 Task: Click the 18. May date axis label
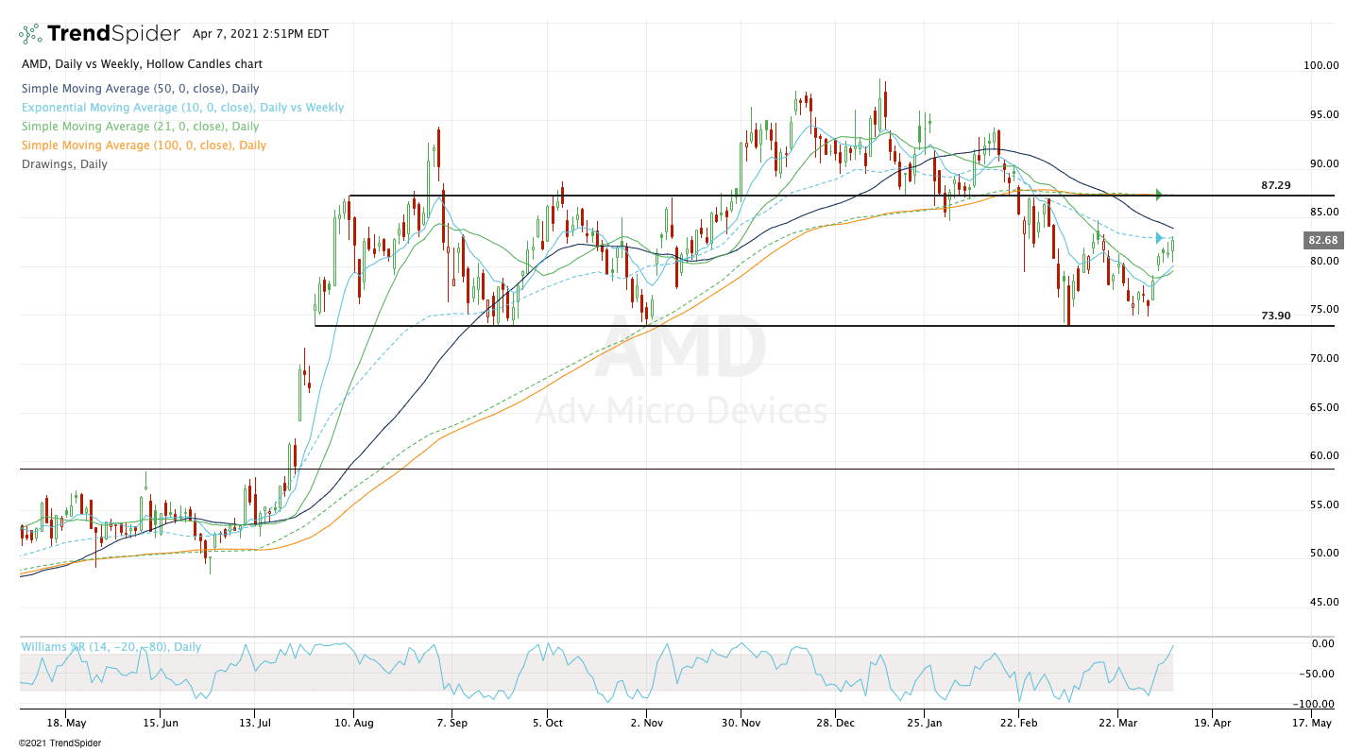64,725
